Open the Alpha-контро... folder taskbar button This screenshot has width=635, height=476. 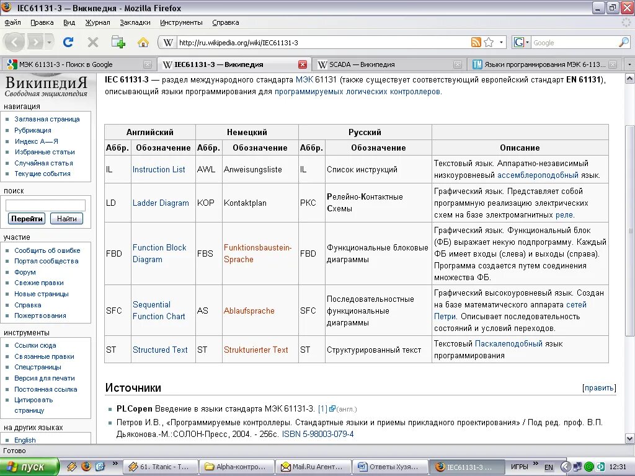pyautogui.click(x=237, y=467)
